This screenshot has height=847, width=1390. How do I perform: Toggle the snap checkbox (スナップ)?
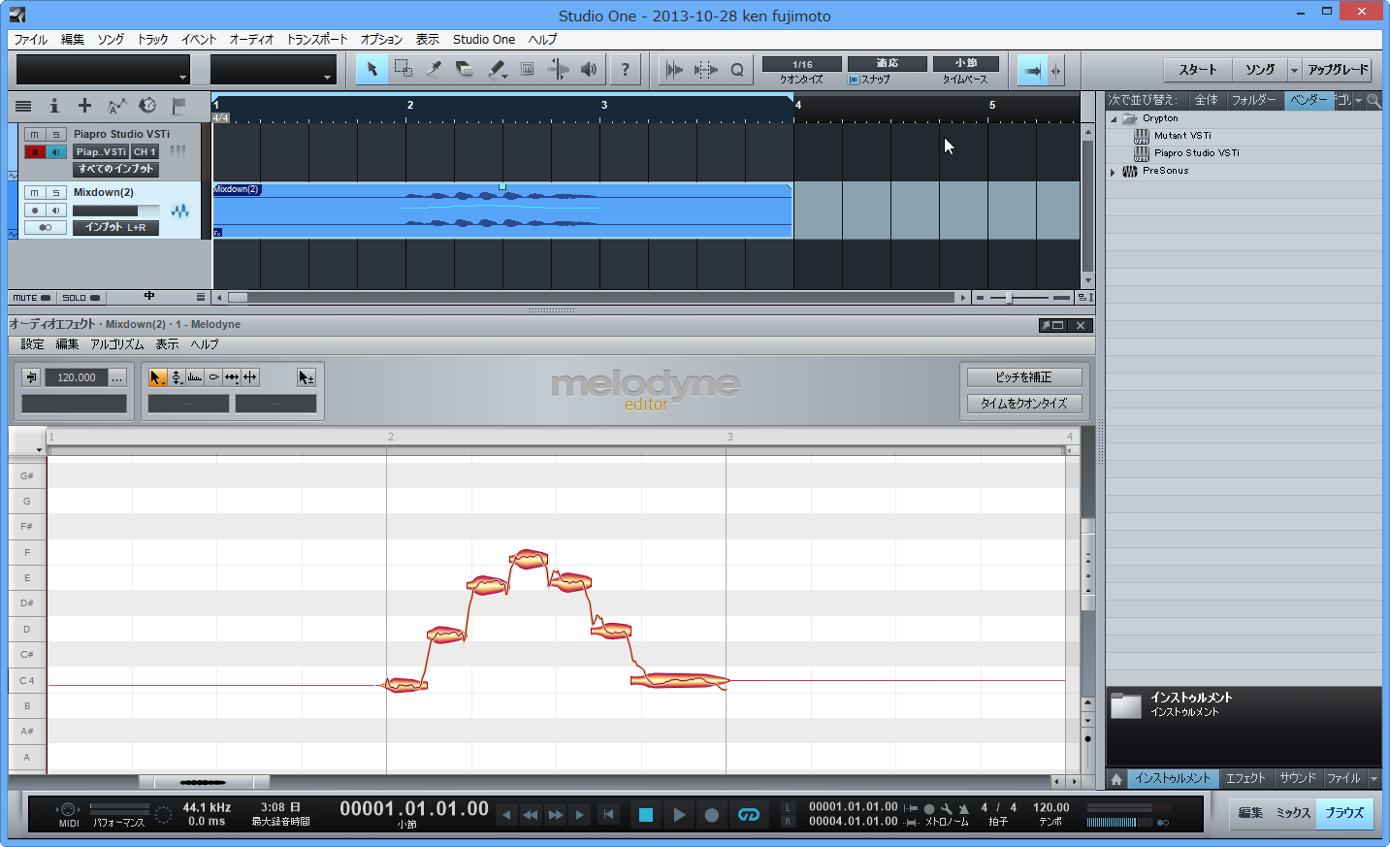coord(854,80)
